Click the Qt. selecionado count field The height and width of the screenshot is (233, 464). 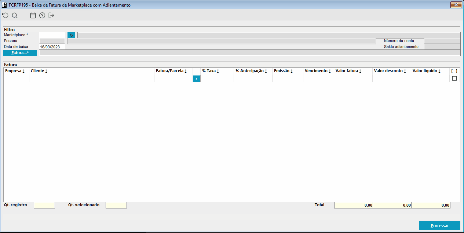click(x=116, y=205)
